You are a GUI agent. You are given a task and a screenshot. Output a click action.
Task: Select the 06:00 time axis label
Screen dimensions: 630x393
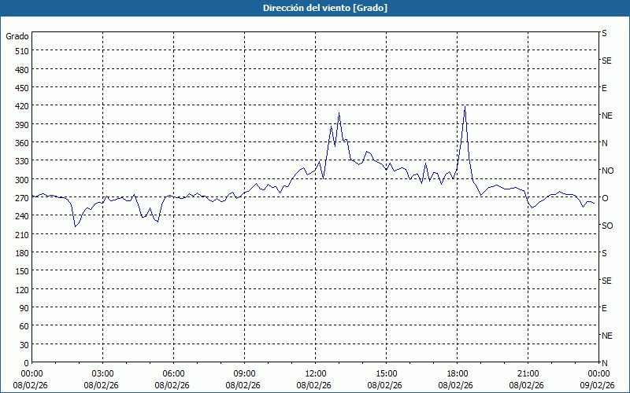174,373
